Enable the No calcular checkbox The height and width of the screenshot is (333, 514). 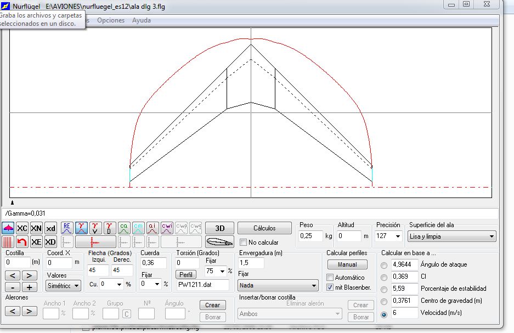tap(244, 242)
